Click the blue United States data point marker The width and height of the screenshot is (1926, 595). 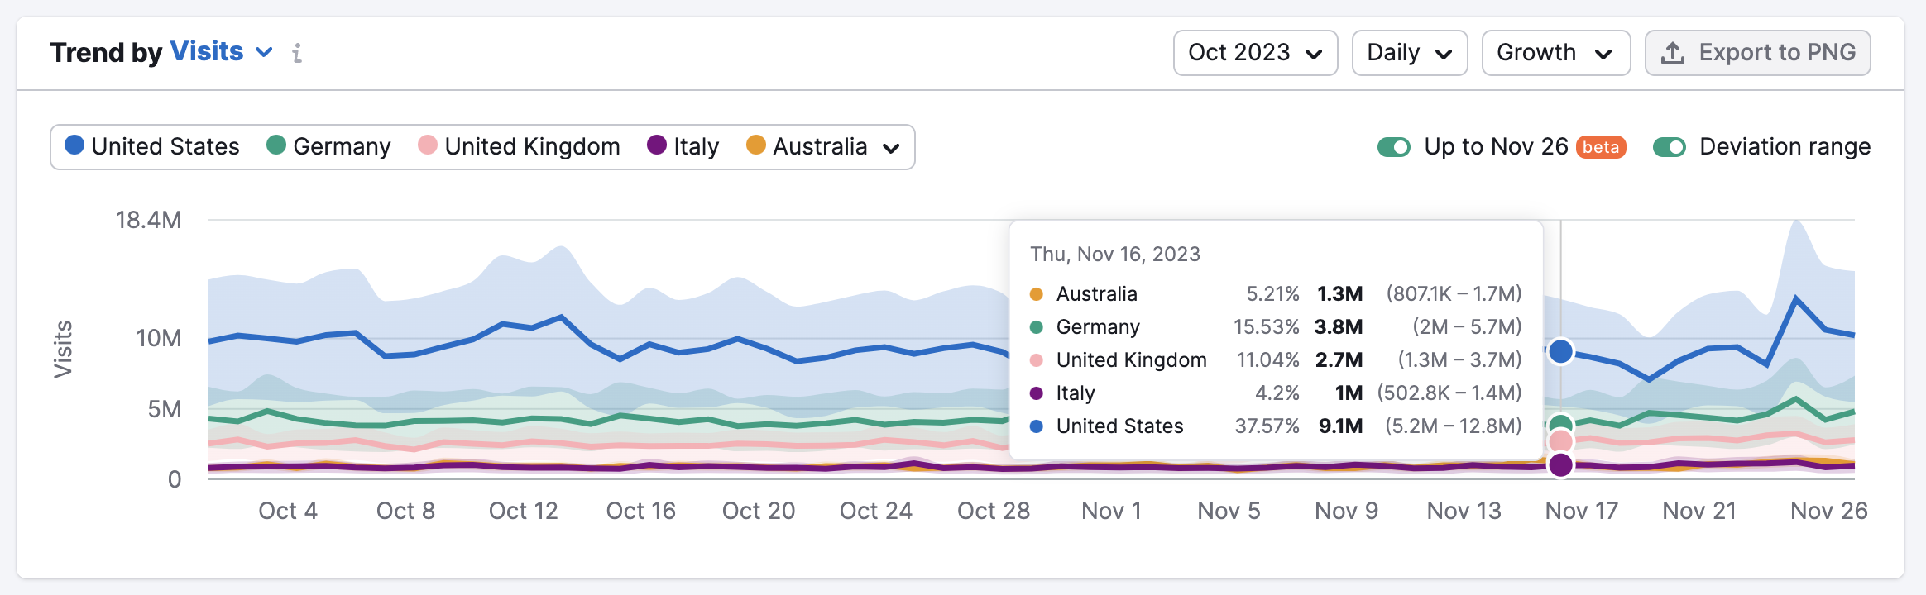[x=1560, y=351]
